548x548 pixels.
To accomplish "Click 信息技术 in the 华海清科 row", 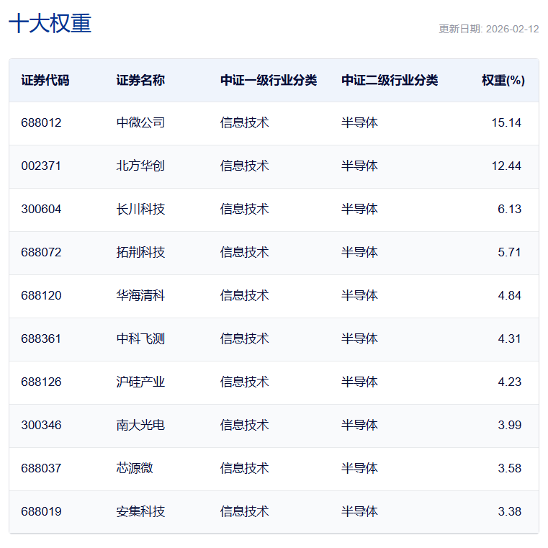I will click(244, 296).
